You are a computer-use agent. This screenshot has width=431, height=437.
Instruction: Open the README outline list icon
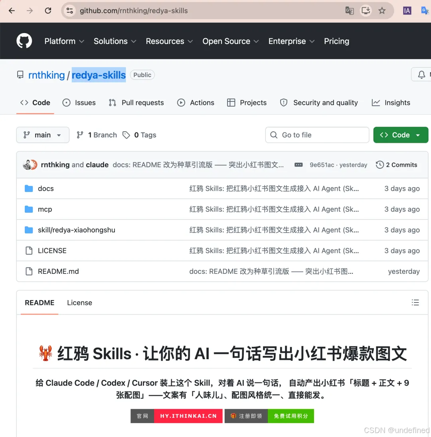415,303
